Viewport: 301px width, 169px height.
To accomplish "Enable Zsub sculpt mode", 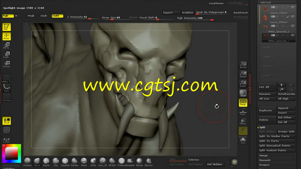I will pos(44,16).
